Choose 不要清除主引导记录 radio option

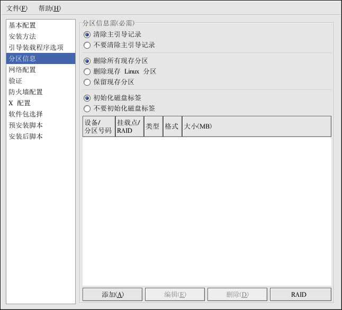pyautogui.click(x=87, y=45)
